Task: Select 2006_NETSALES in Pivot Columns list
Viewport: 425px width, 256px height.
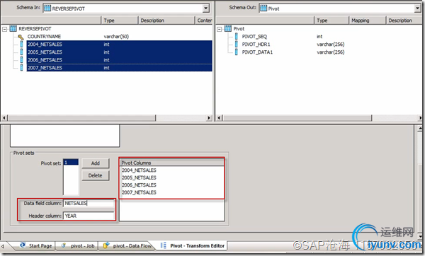Action: tap(139, 185)
